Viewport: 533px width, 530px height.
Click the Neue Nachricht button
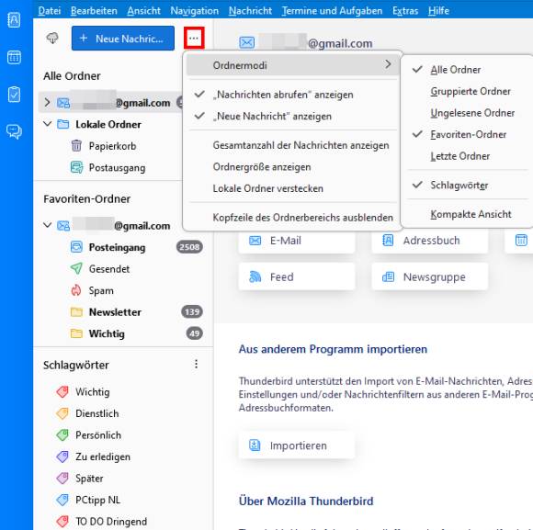[x=123, y=38]
